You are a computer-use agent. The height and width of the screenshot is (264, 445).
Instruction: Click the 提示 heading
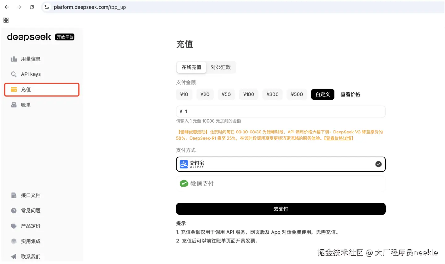181,224
